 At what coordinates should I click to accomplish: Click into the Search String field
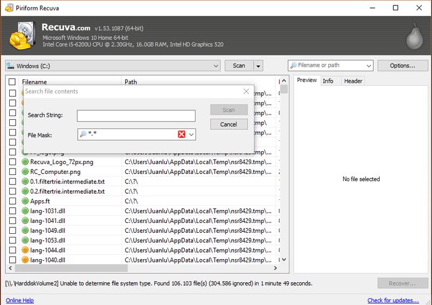click(136, 116)
